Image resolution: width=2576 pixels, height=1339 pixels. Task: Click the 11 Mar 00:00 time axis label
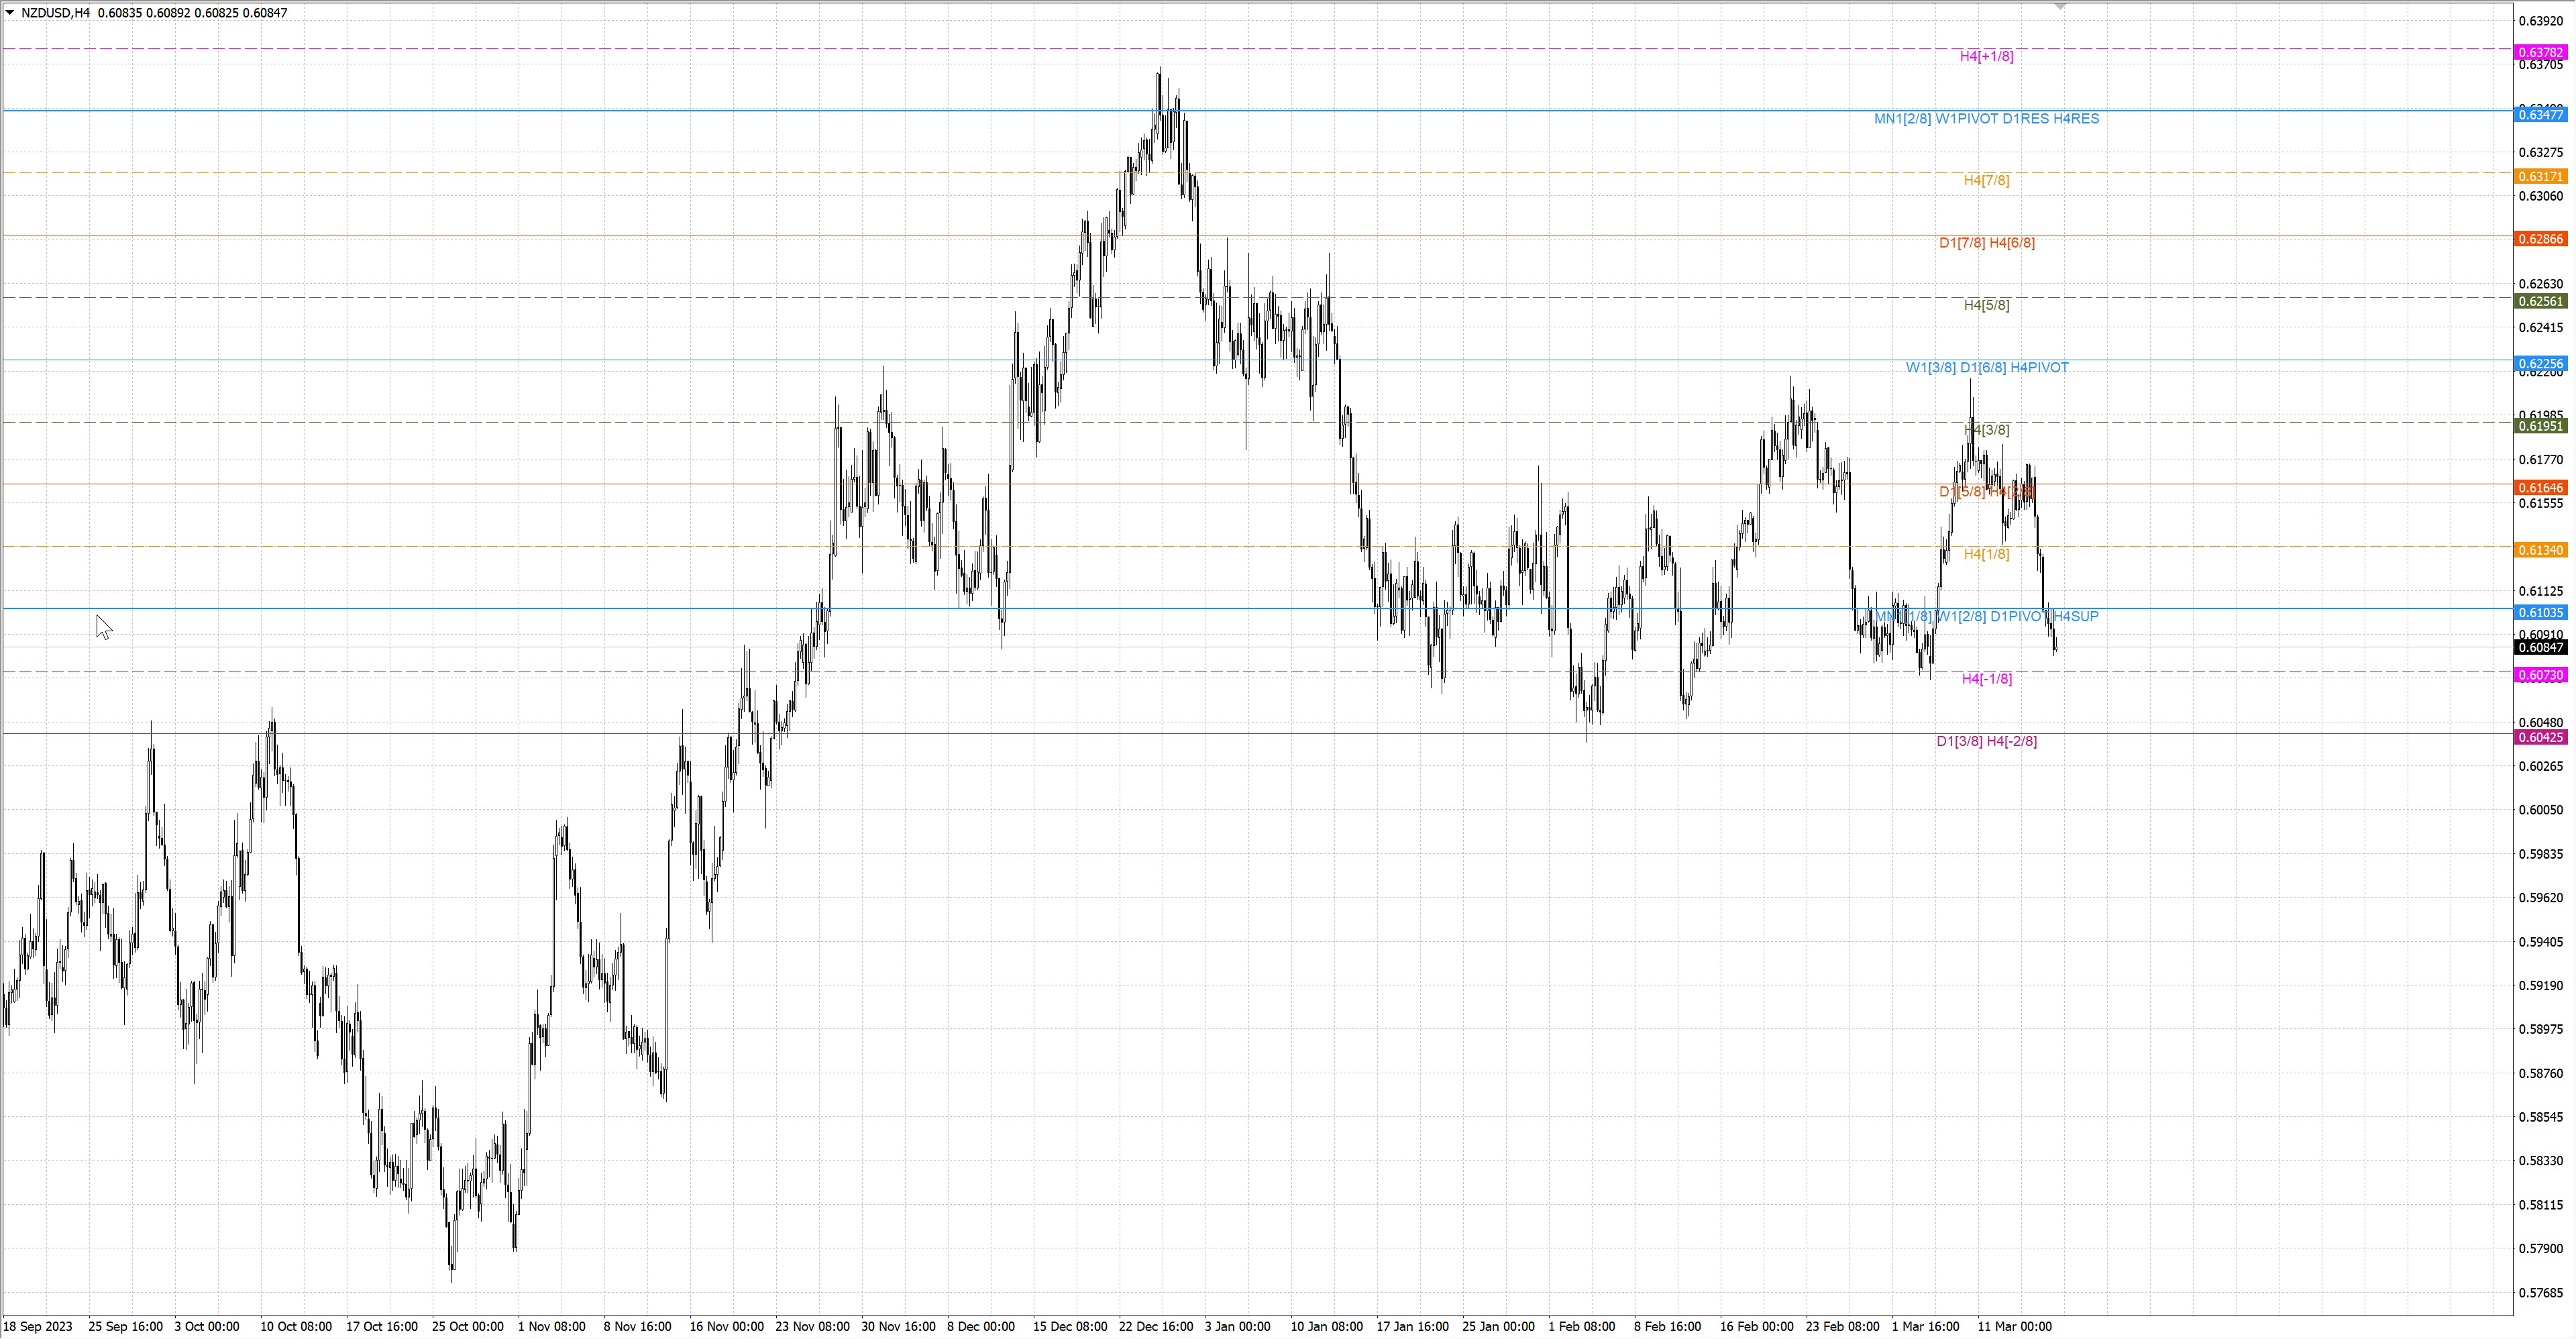[x=2014, y=1327]
